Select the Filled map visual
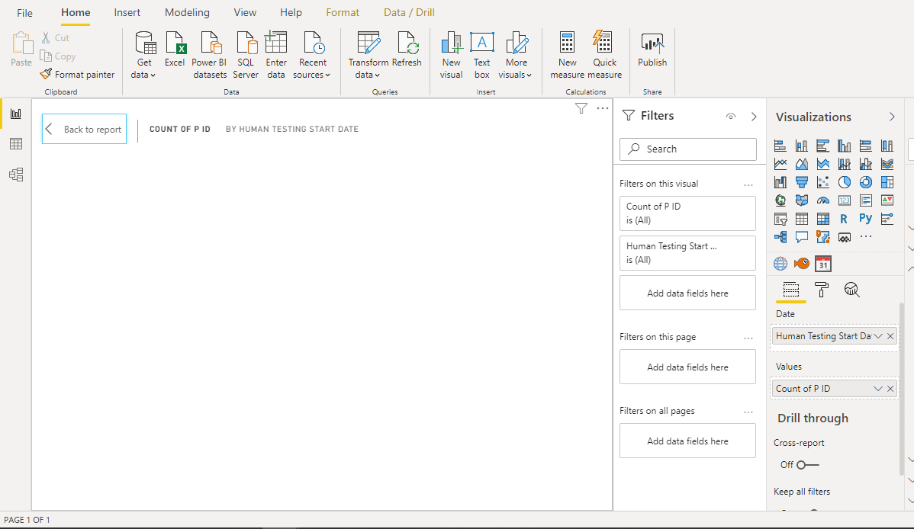The width and height of the screenshot is (914, 529). point(802,200)
